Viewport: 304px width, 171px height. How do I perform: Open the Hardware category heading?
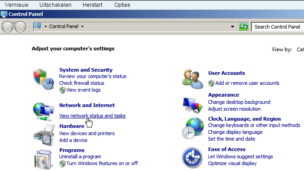[x=72, y=126]
